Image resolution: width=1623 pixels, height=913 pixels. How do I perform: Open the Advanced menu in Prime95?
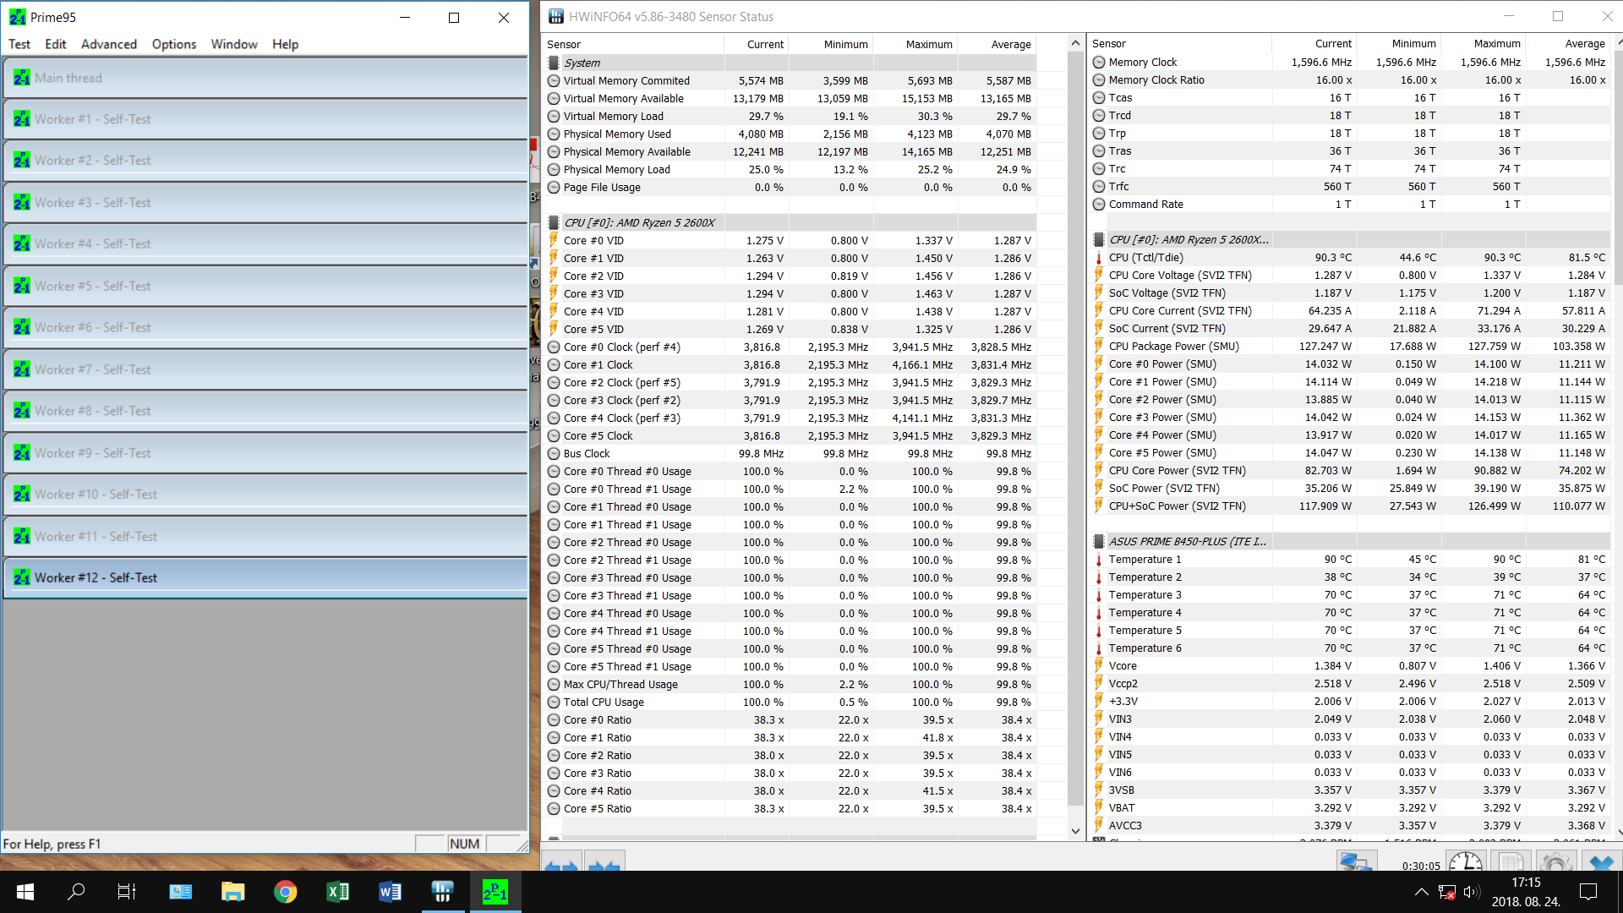coord(109,44)
